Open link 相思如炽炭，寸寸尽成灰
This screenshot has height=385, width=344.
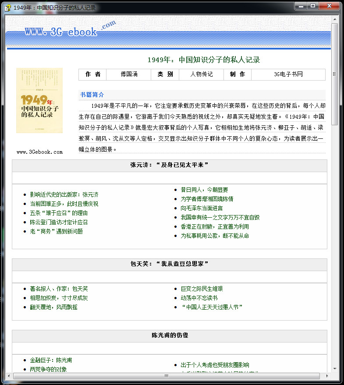click(59, 298)
